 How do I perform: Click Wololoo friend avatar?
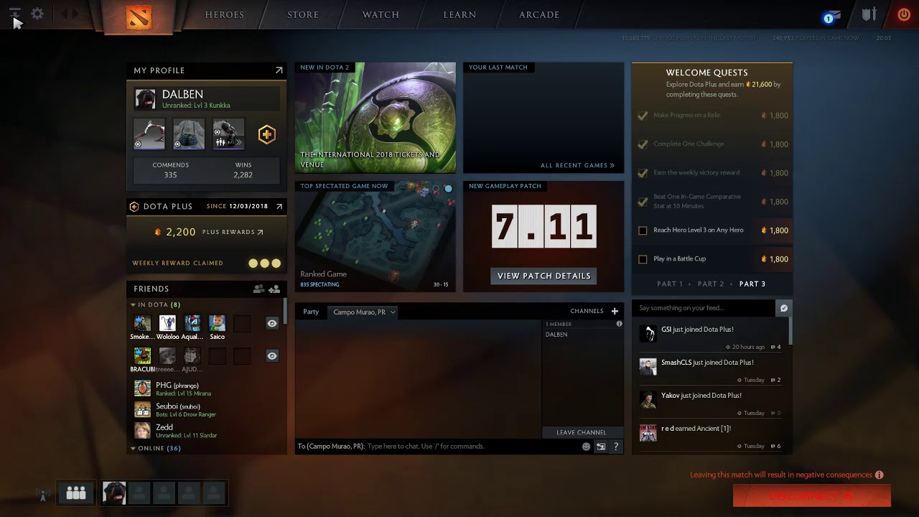coord(167,323)
